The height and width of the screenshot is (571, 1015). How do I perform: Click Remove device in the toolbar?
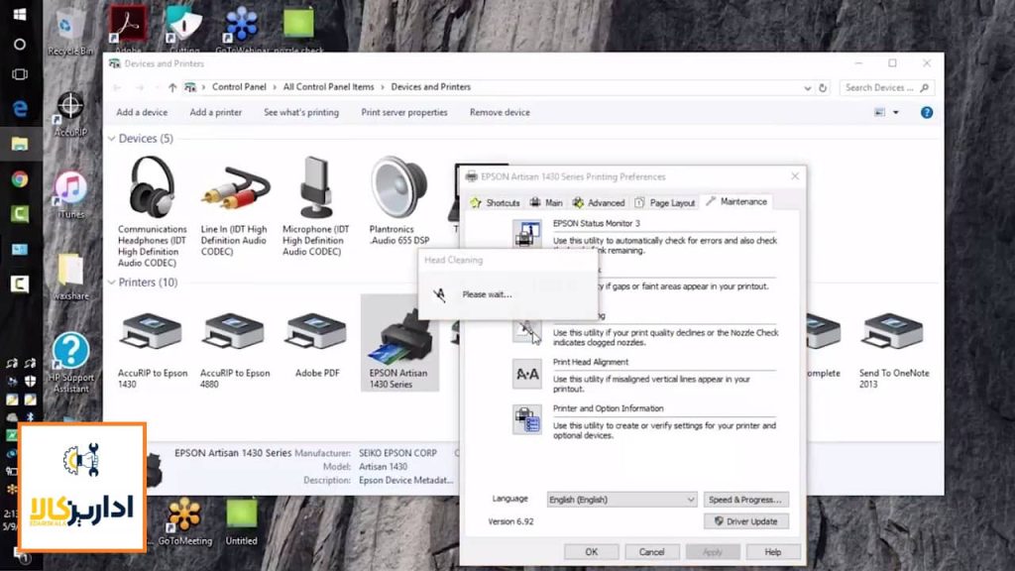(500, 113)
